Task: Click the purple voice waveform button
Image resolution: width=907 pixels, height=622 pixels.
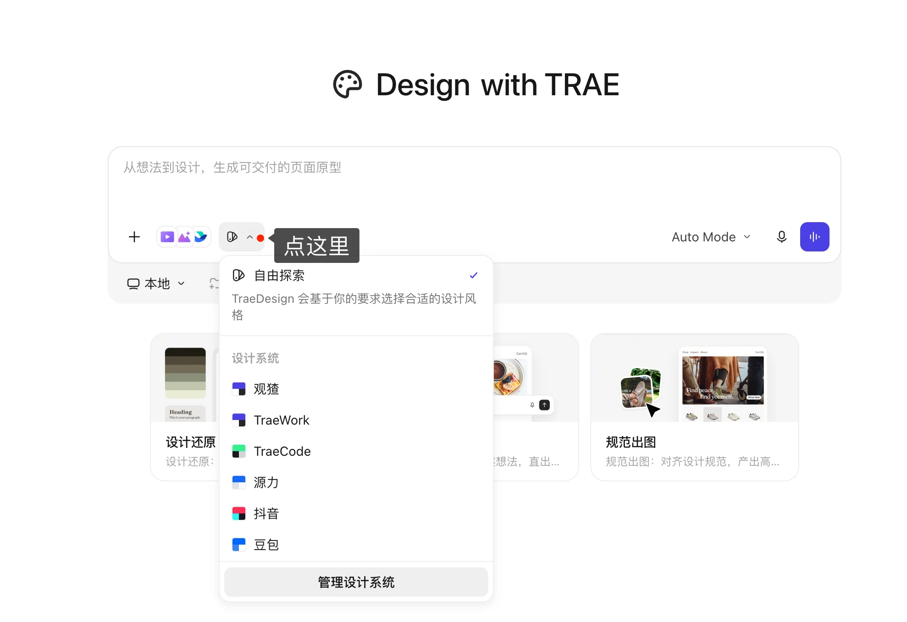Action: (x=815, y=237)
